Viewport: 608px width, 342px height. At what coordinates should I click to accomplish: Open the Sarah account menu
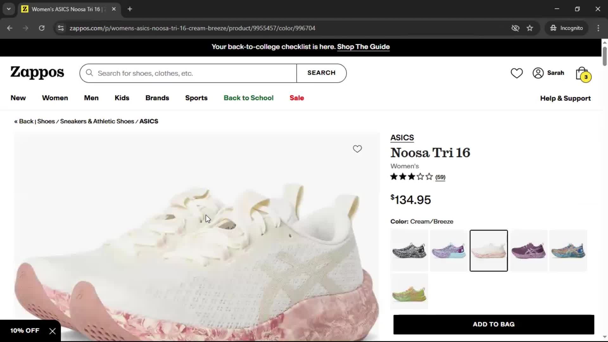pyautogui.click(x=548, y=73)
